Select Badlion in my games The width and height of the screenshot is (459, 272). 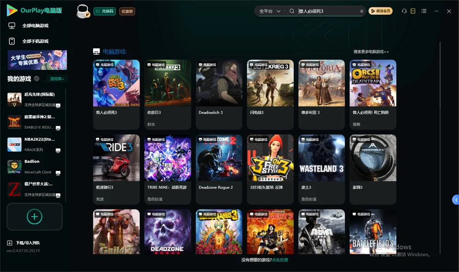(35, 167)
